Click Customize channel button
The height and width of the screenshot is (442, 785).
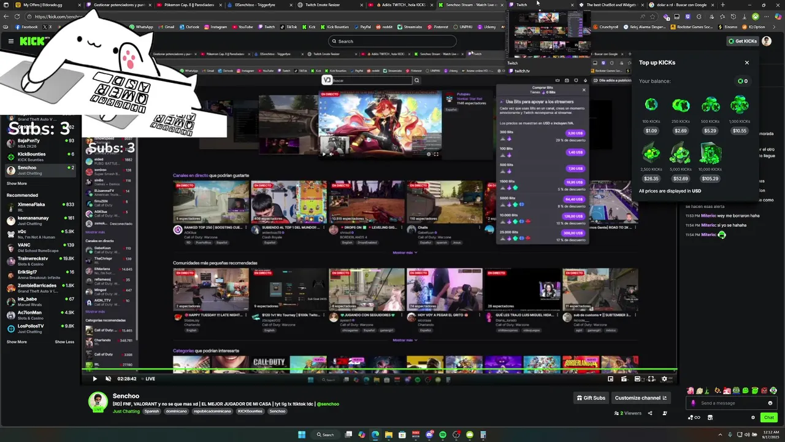pyautogui.click(x=641, y=398)
